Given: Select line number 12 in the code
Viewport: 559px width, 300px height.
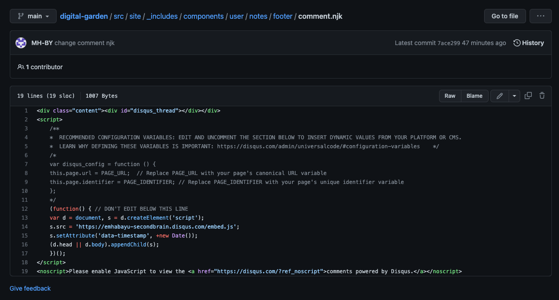Looking at the screenshot, I should 25,209.
